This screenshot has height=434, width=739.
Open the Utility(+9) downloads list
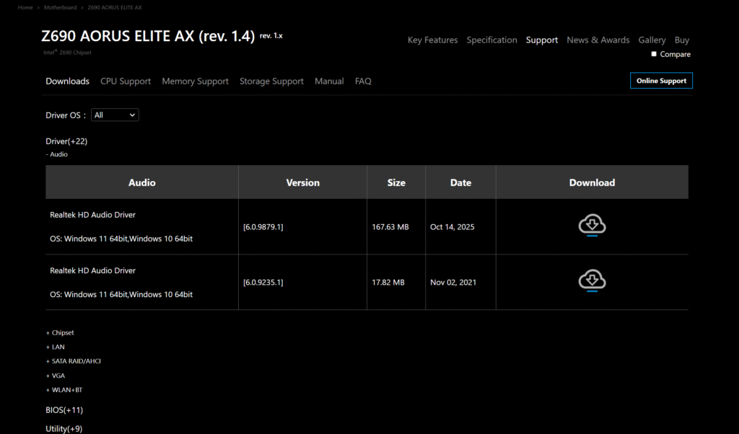pyautogui.click(x=64, y=429)
